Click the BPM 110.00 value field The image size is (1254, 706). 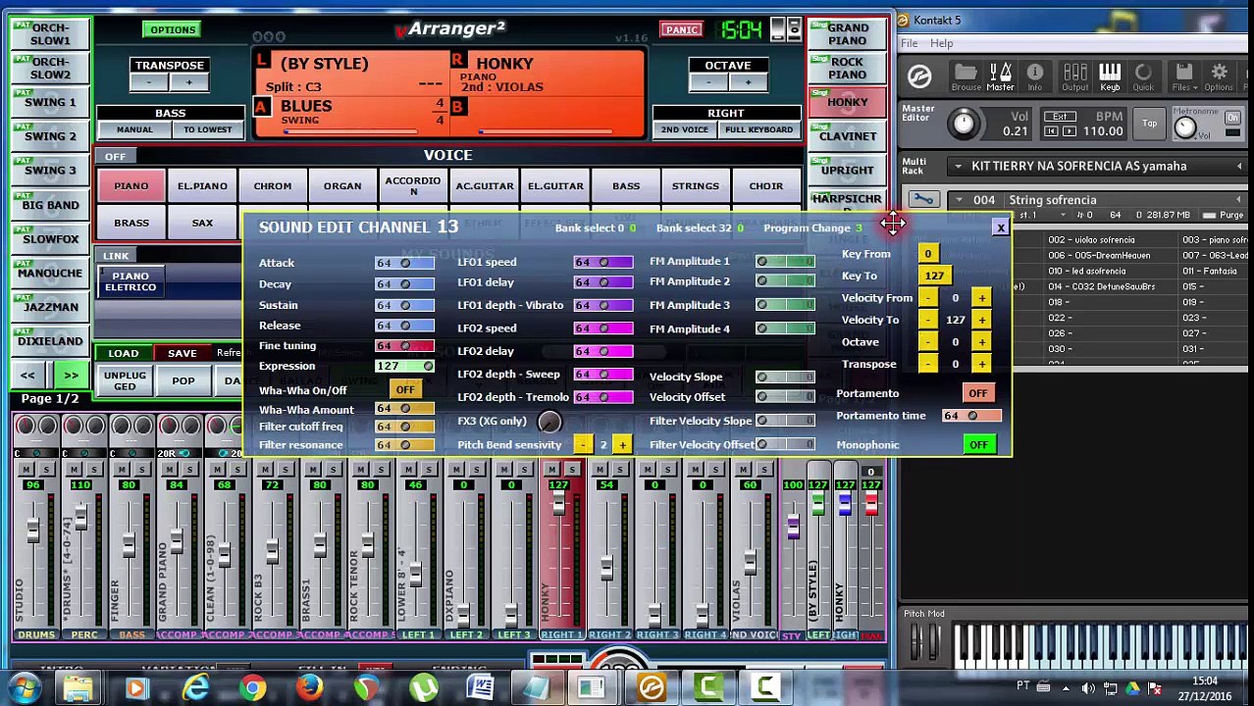tap(1103, 131)
